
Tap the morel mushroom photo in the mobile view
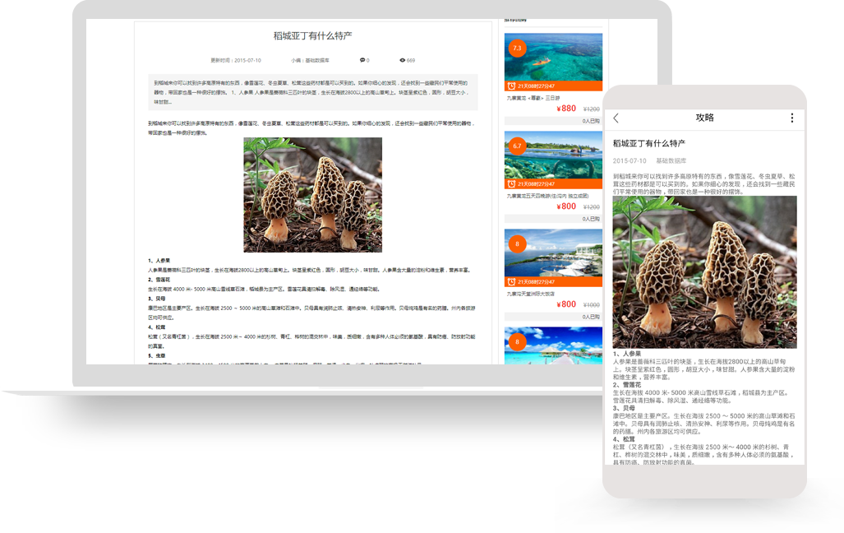[x=704, y=271]
